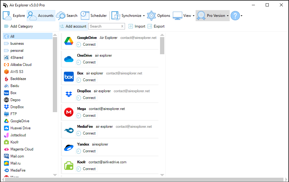Open the Options settings

(158, 16)
